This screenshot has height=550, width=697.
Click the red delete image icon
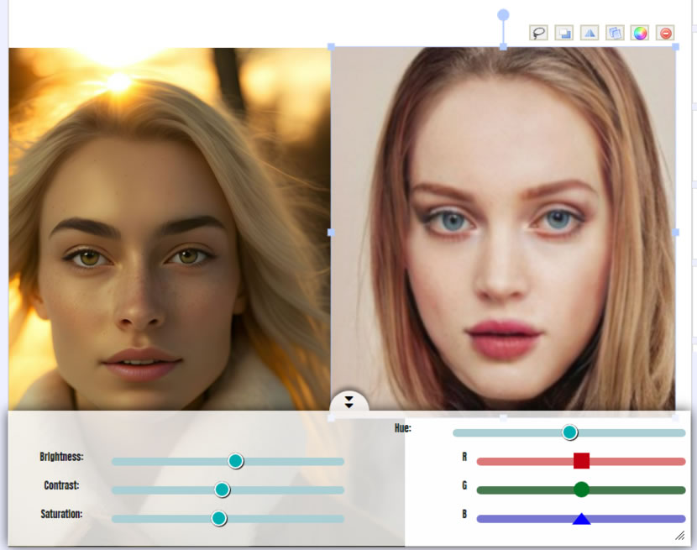pyautogui.click(x=665, y=33)
